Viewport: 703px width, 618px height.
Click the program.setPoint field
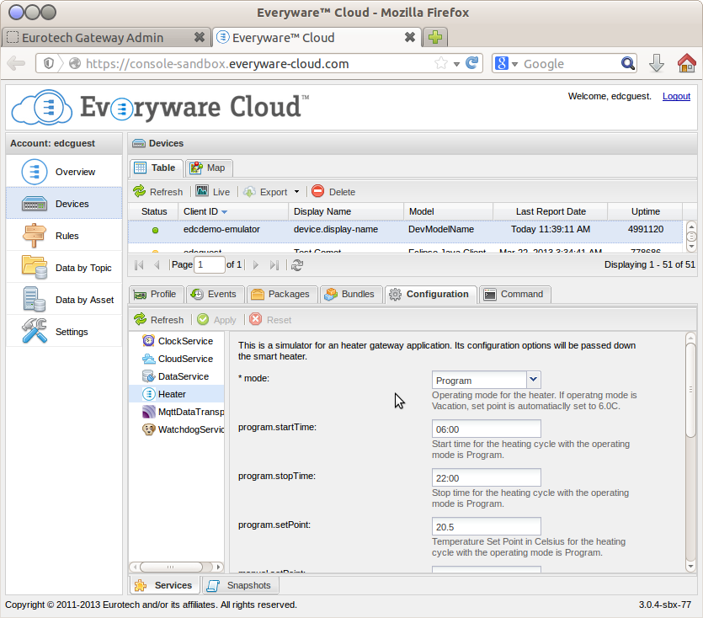click(486, 526)
